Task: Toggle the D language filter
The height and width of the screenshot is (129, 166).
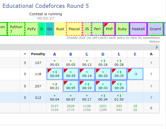Action: click(42, 29)
